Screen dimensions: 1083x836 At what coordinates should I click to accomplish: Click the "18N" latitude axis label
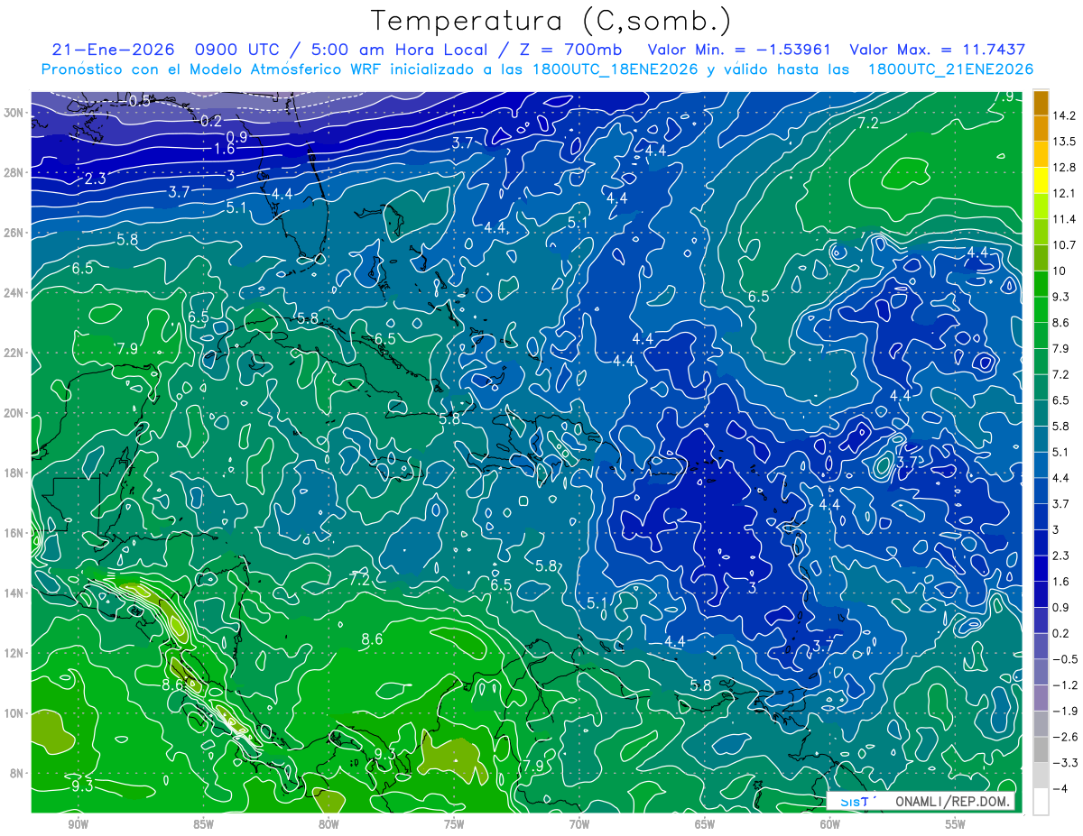click(x=15, y=473)
